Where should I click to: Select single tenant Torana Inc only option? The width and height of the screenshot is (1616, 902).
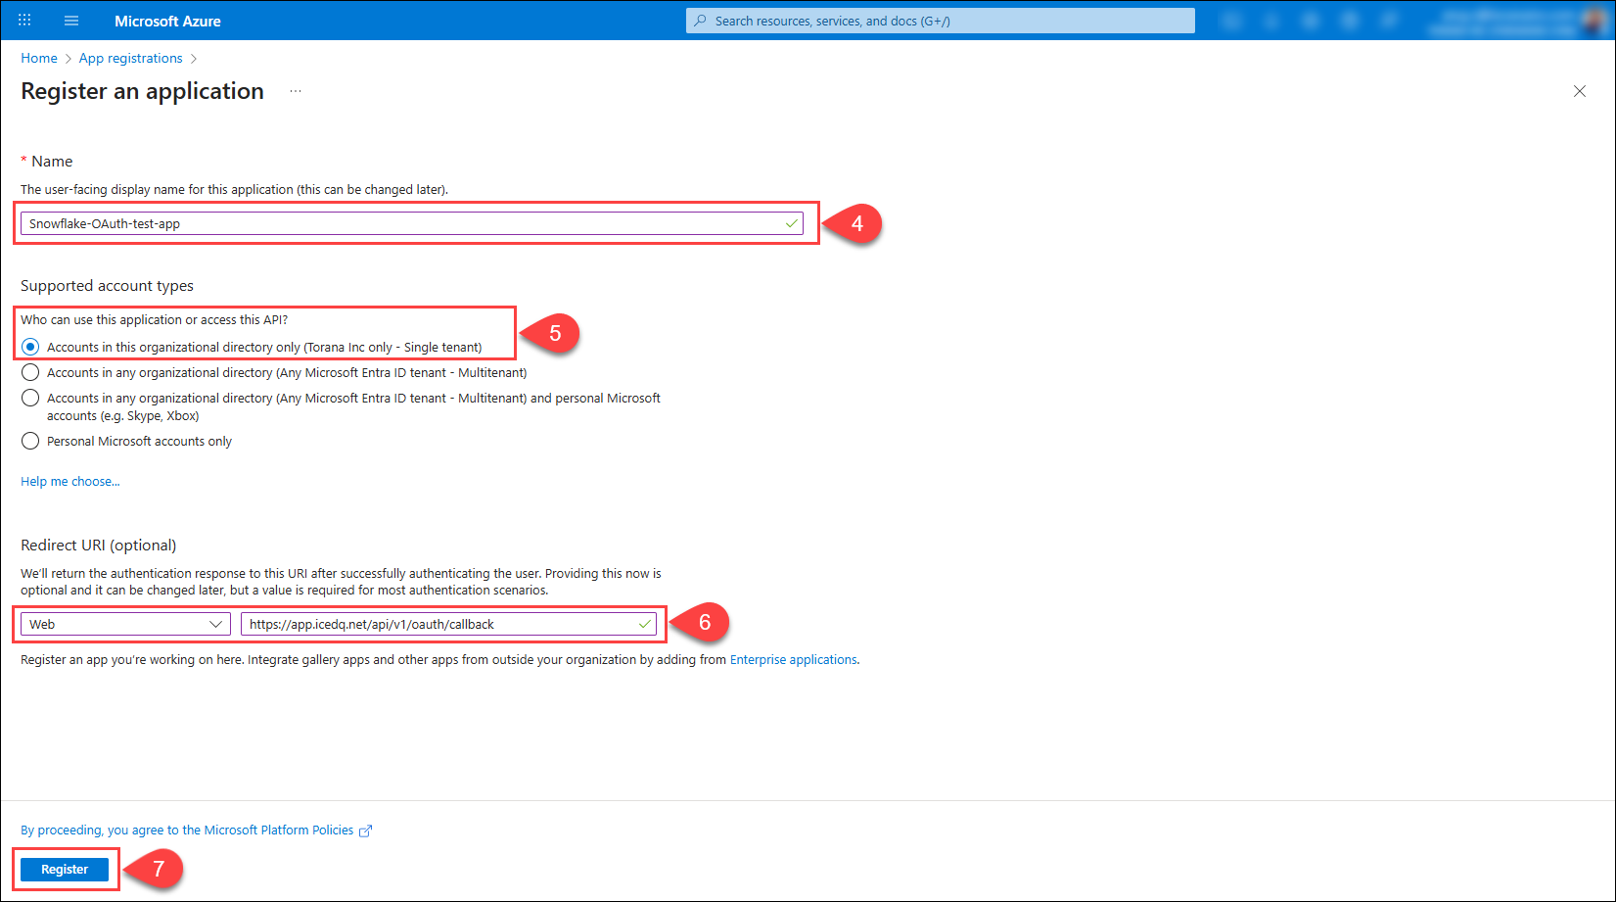30,347
